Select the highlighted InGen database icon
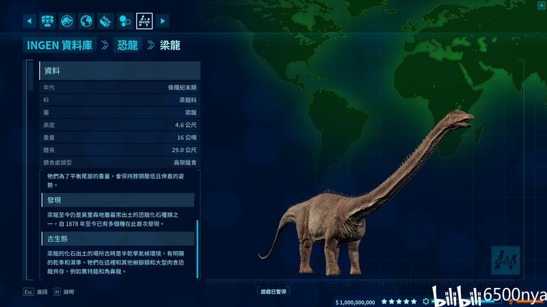This screenshot has height=307, width=547. [144, 21]
